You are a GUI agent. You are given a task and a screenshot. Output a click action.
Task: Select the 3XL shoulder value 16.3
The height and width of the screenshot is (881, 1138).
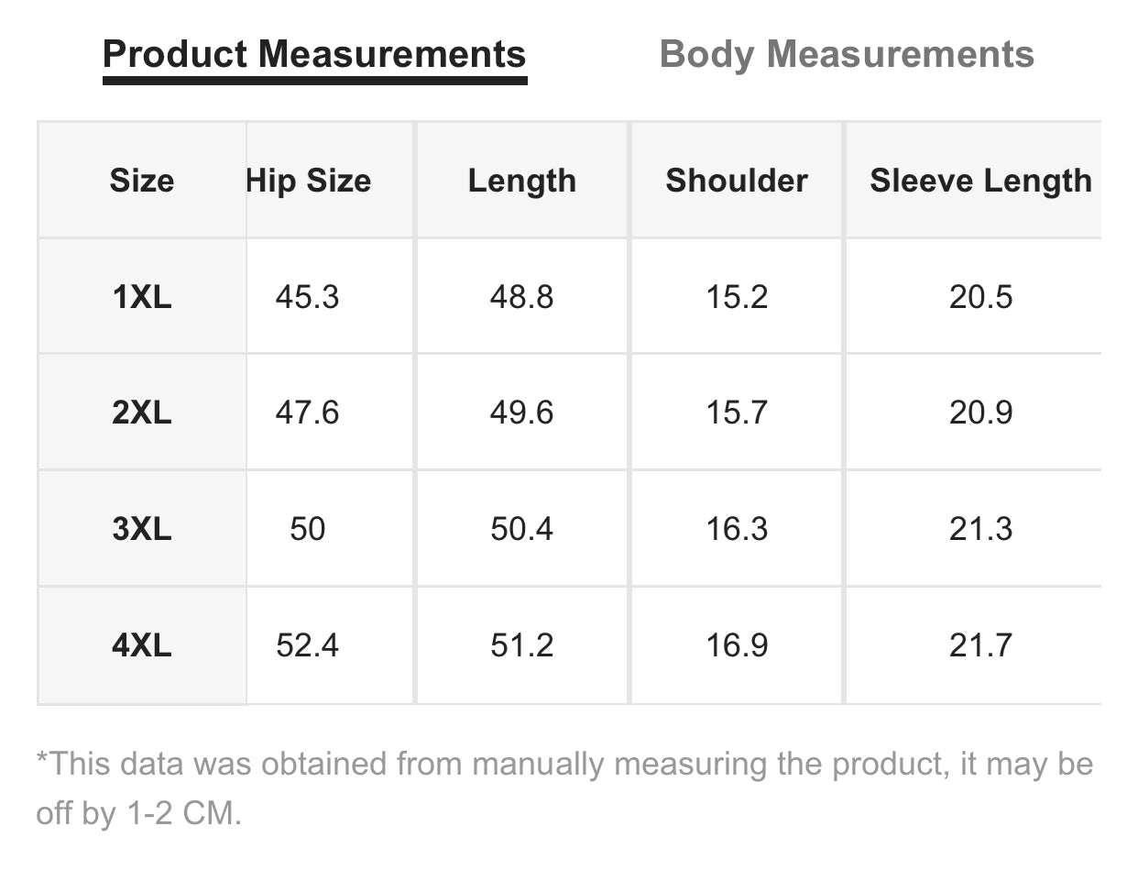click(737, 529)
